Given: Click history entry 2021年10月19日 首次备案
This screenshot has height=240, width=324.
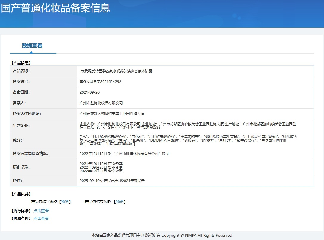Looking at the screenshot, I should pos(101,164).
